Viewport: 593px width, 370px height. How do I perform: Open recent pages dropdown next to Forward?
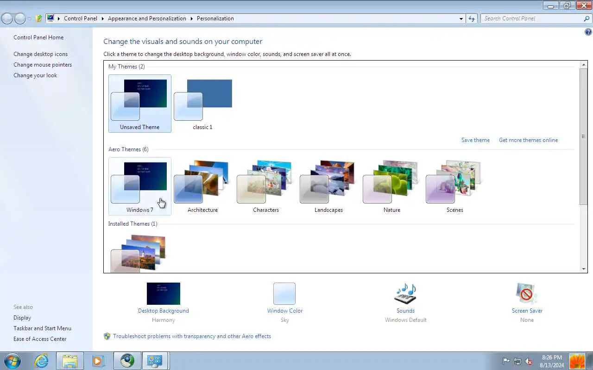[x=30, y=18]
